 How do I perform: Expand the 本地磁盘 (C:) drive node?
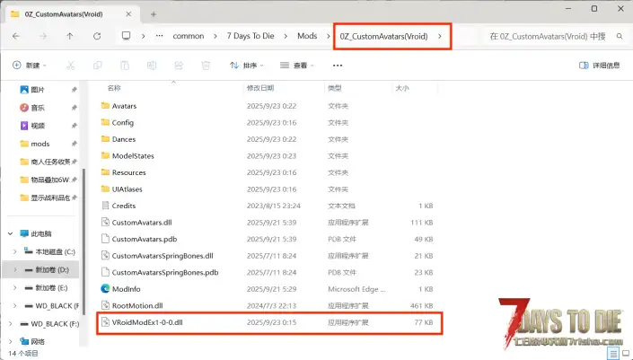pos(15,252)
